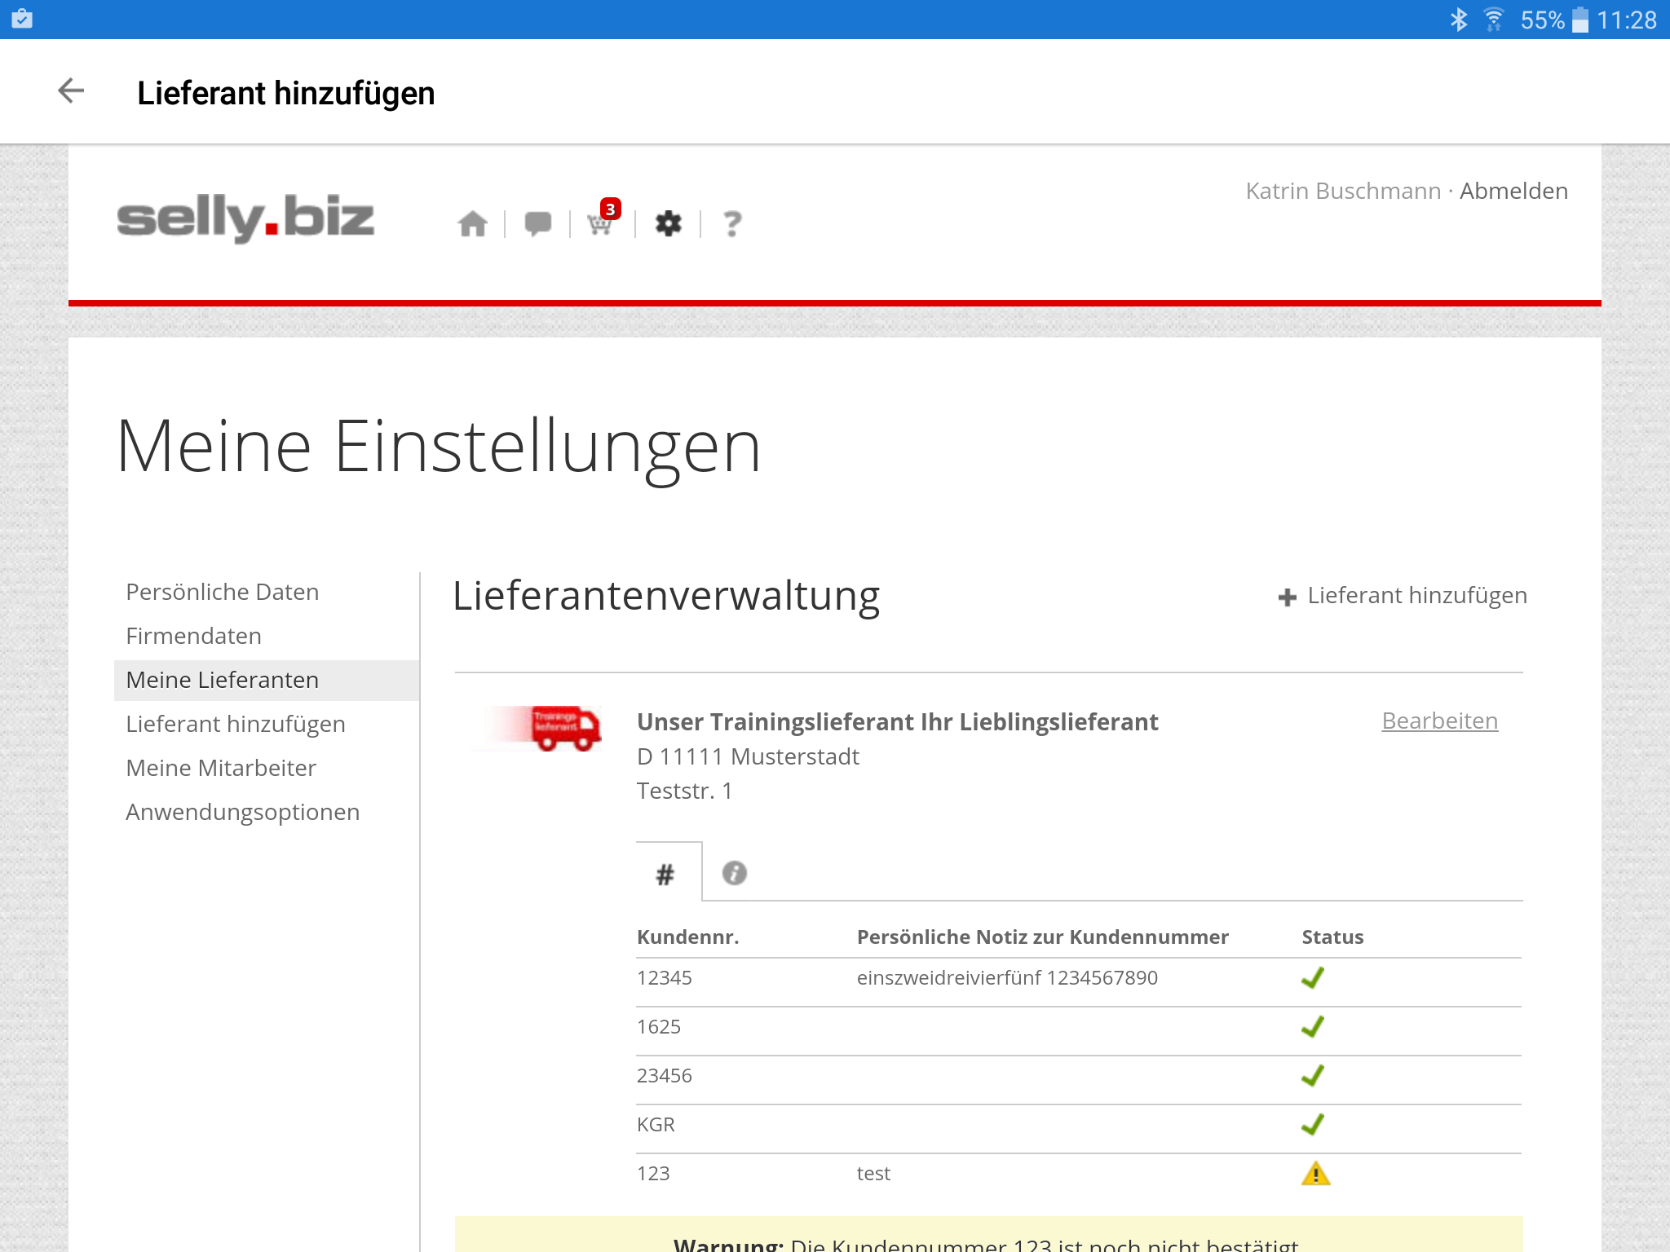Image resolution: width=1670 pixels, height=1252 pixels.
Task: Click the warning triangle for customer 123
Action: click(1315, 1174)
